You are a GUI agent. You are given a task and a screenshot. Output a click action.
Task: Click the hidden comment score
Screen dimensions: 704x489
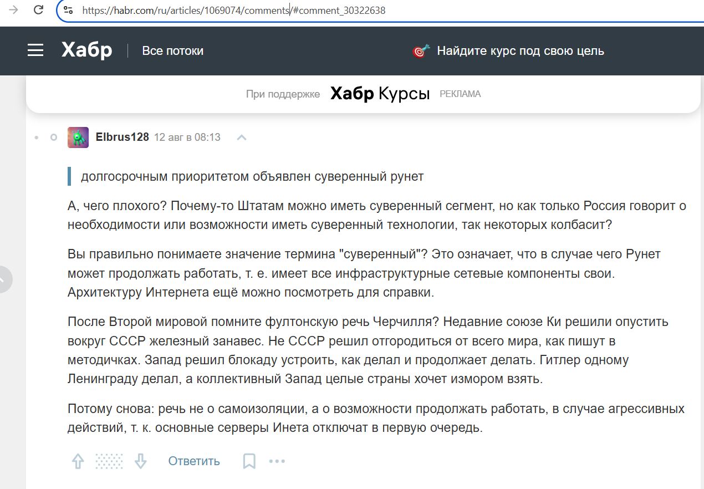coord(109,461)
